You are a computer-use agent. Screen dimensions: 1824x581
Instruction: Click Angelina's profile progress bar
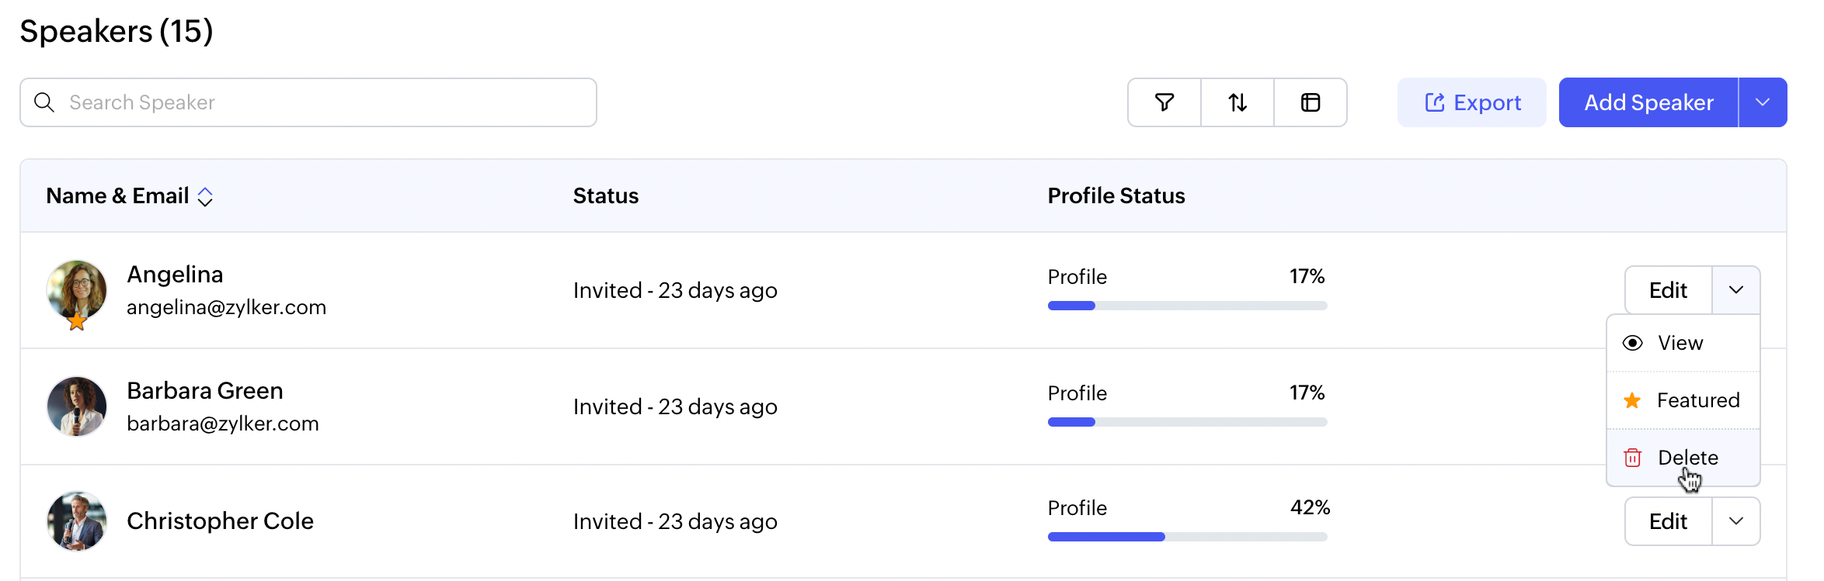click(1187, 306)
